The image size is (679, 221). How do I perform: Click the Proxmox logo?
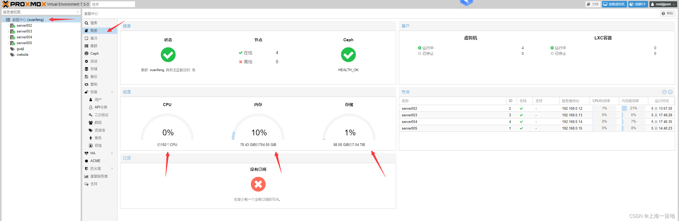[x=24, y=4]
